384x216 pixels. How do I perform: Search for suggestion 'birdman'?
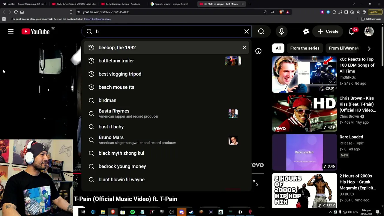(166, 100)
